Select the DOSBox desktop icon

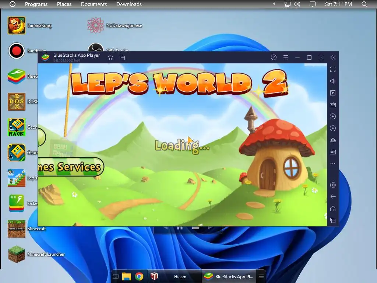16,102
